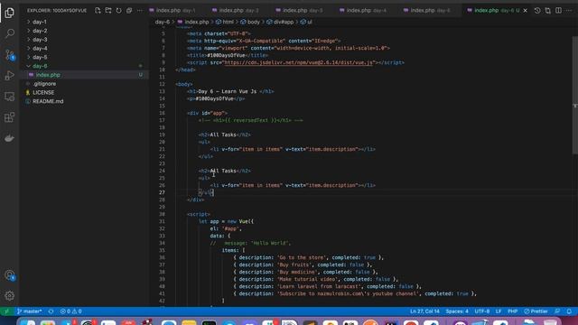Close the active index.php day-6 tab

tap(526, 10)
